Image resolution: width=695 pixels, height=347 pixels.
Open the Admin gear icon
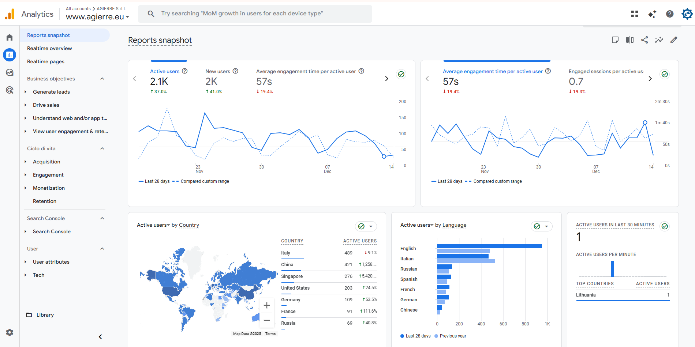10,332
